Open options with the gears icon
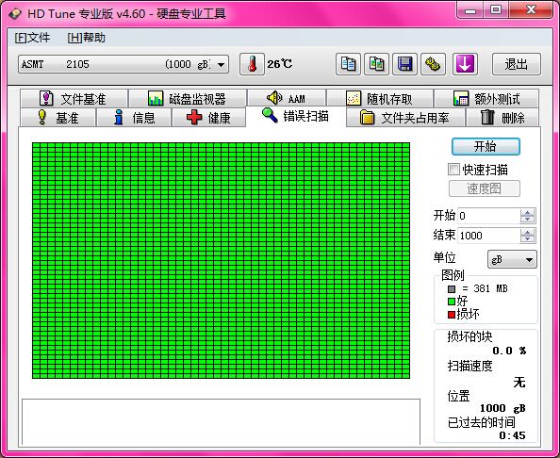This screenshot has width=560, height=458. [434, 64]
